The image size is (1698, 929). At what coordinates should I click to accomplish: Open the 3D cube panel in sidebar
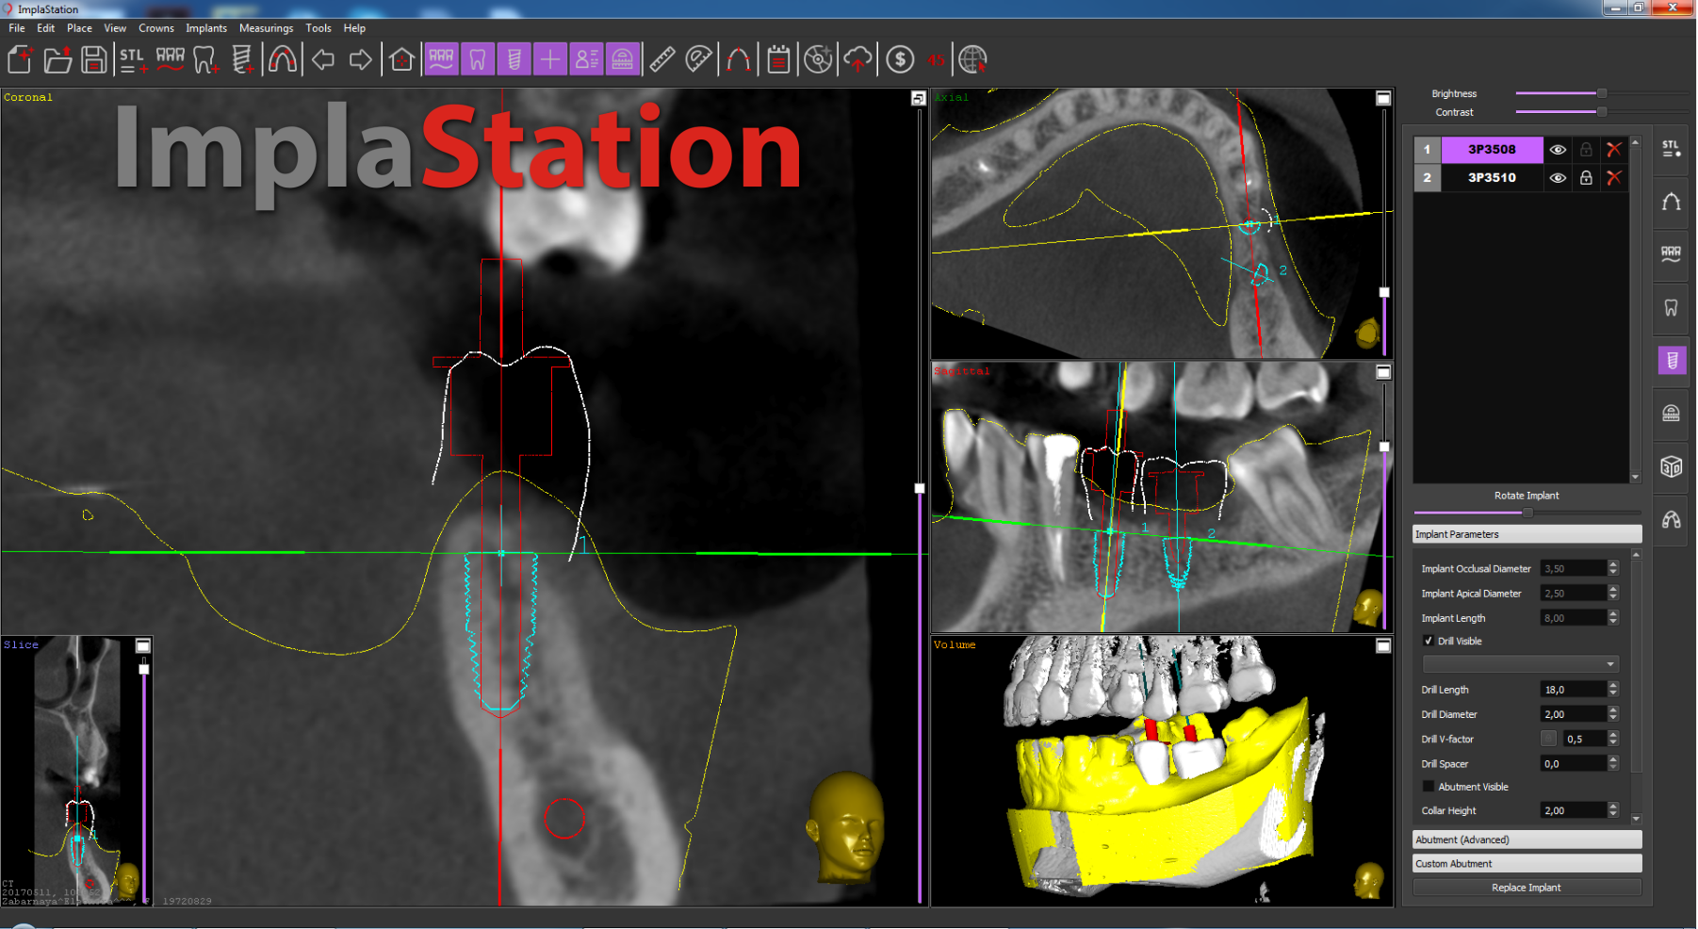click(x=1672, y=466)
